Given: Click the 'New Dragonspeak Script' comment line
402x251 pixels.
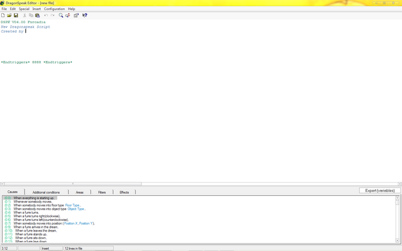Looking at the screenshot, I should tap(25, 26).
